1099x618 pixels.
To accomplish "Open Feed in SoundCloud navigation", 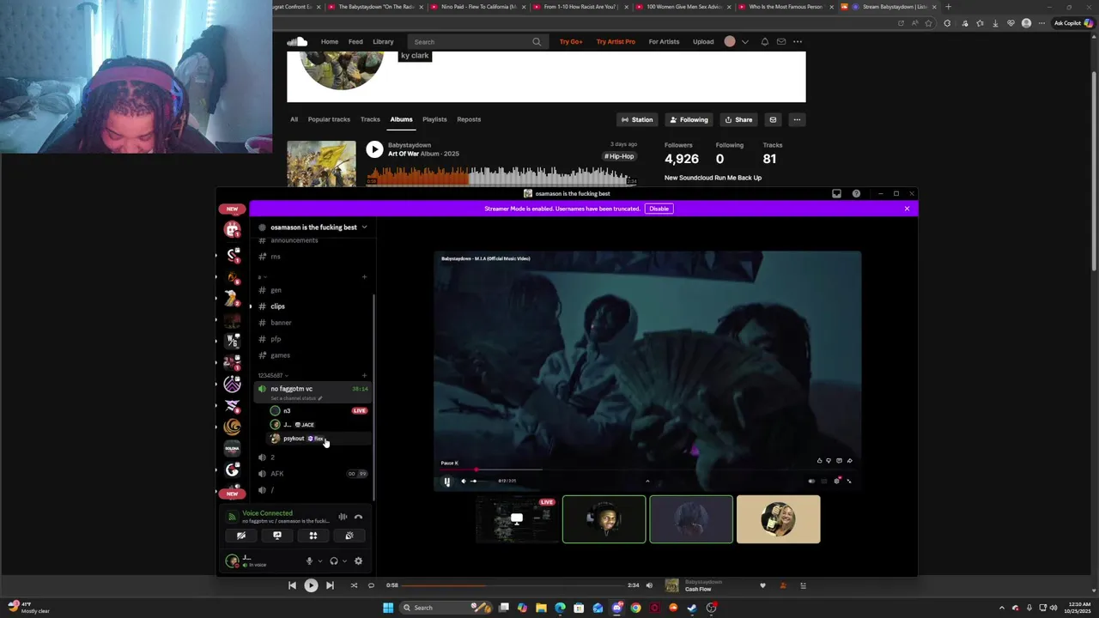I will coord(355,41).
